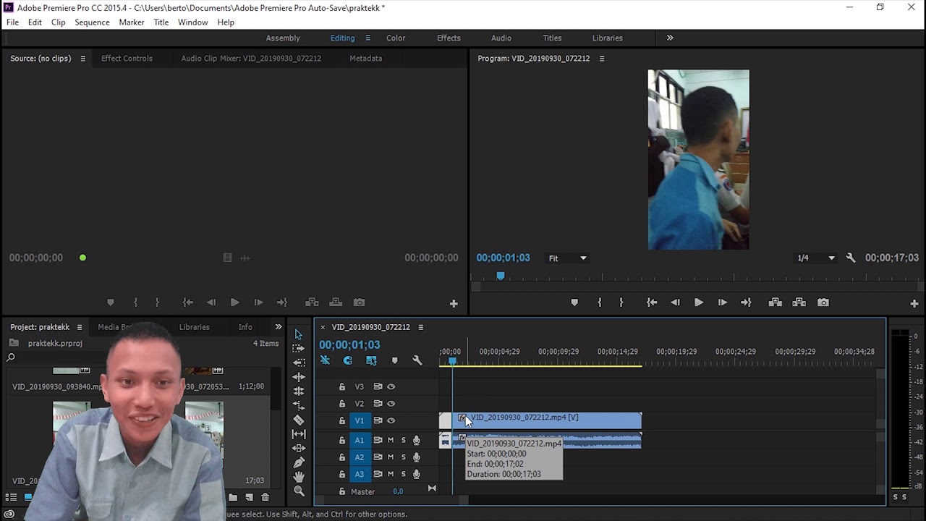Solo audio track A3
This screenshot has height=521, width=926.
click(x=403, y=475)
